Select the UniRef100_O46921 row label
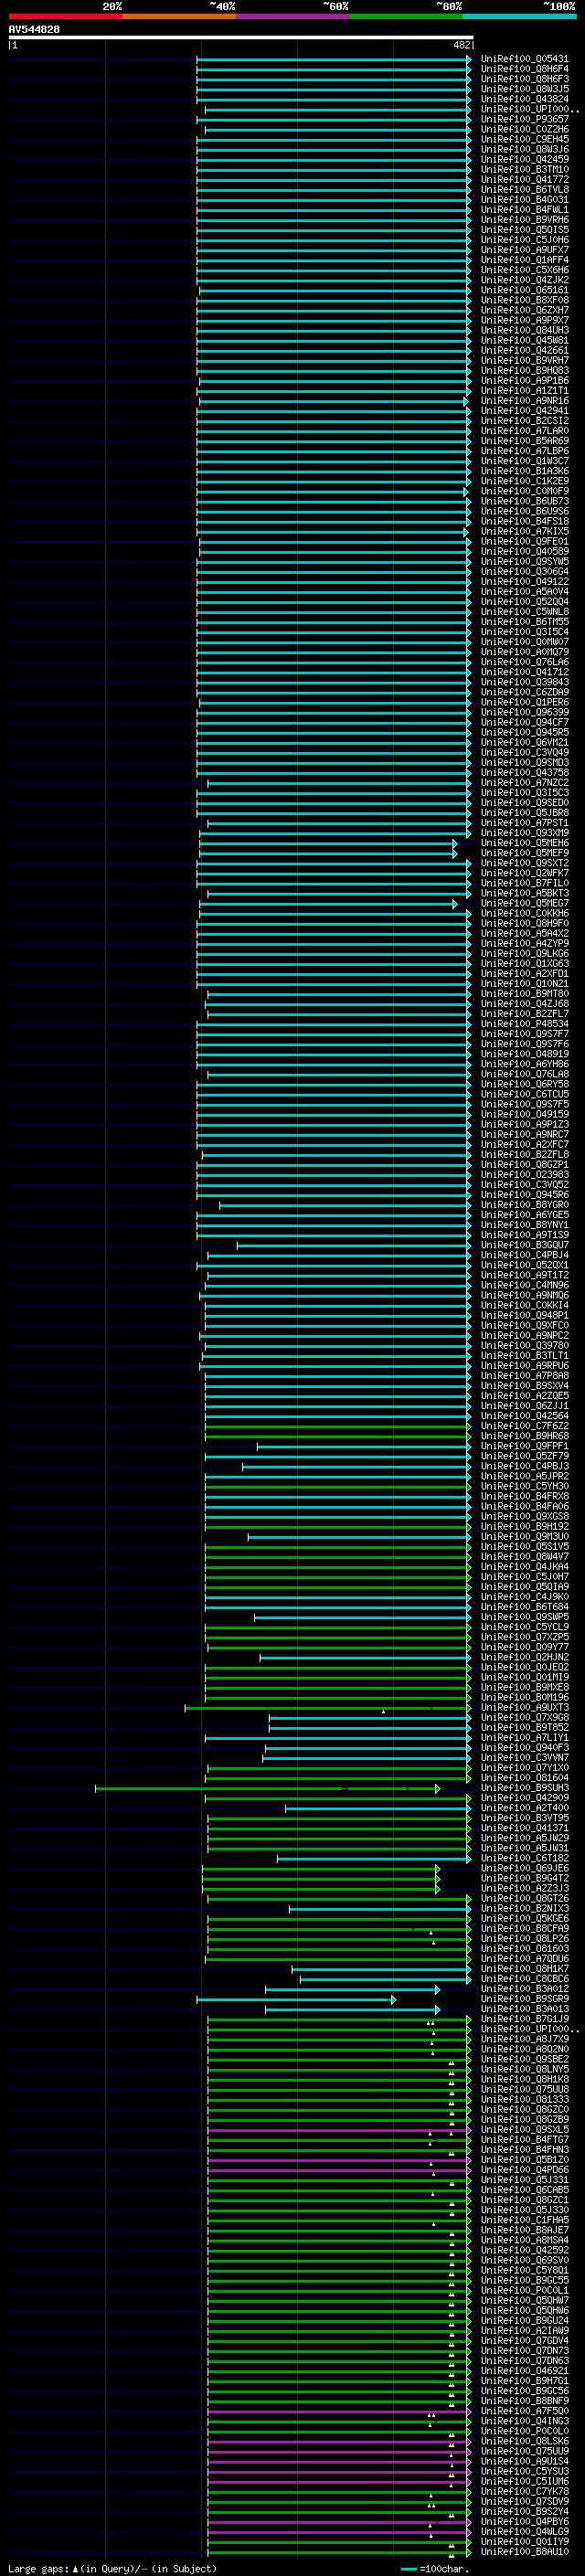Image resolution: width=585 pixels, height=2576 pixels. 524,2370
